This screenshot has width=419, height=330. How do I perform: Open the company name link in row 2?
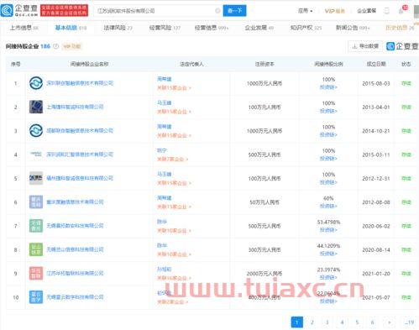coord(75,107)
